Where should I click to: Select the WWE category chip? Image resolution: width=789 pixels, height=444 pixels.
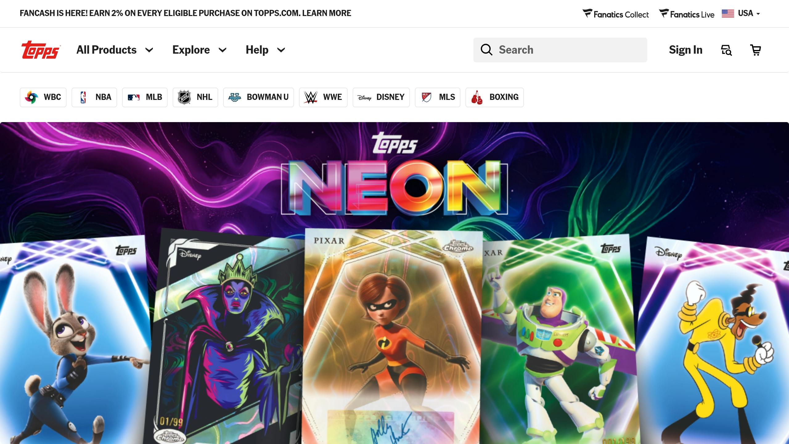click(x=323, y=97)
